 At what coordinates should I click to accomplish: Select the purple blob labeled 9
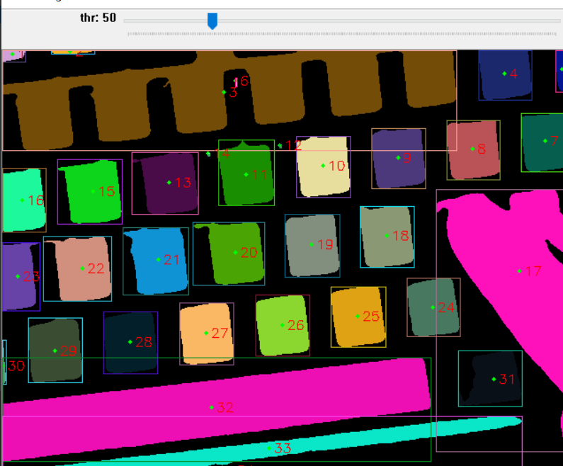(x=399, y=159)
